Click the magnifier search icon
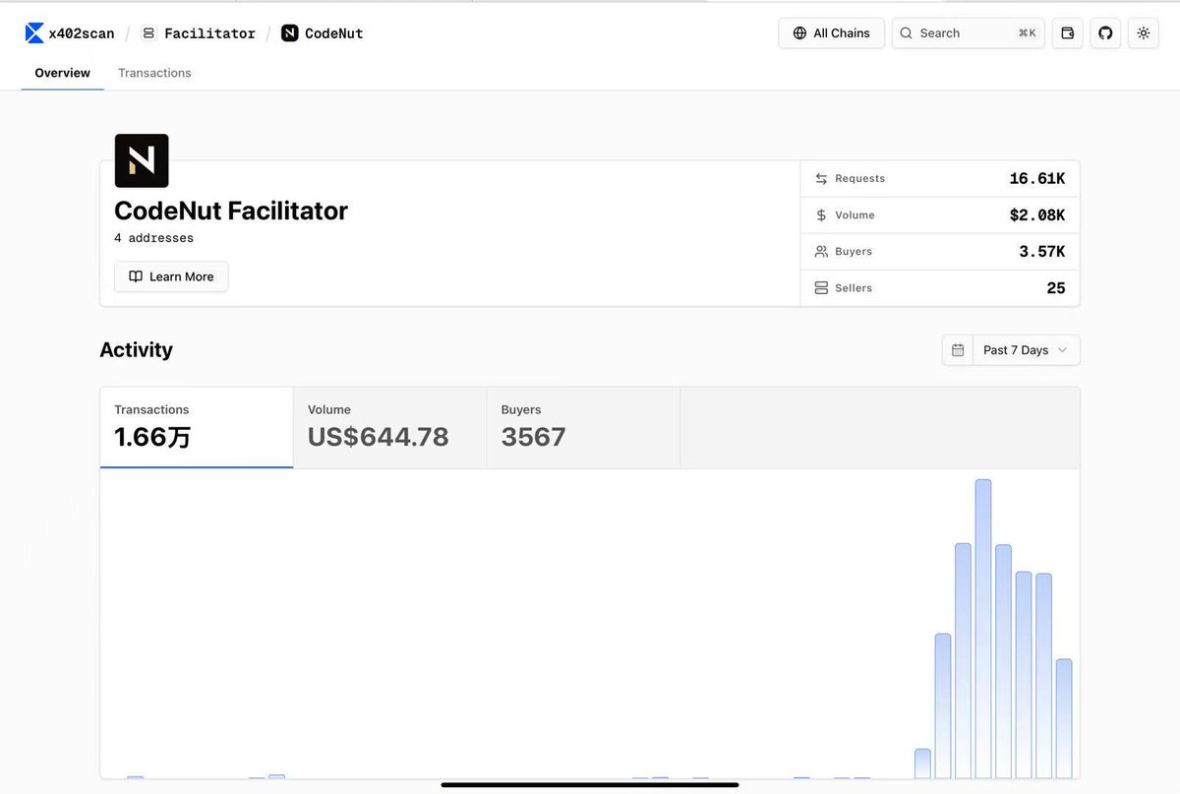Viewport: 1180px width, 794px height. click(907, 33)
